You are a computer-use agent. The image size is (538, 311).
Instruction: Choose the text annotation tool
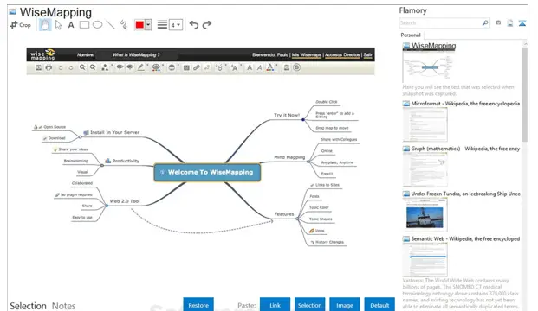pyautogui.click(x=71, y=25)
